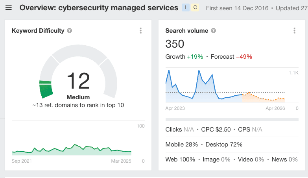308x178 pixels.
Task: Click the Forecast −49% value
Action: (244, 57)
